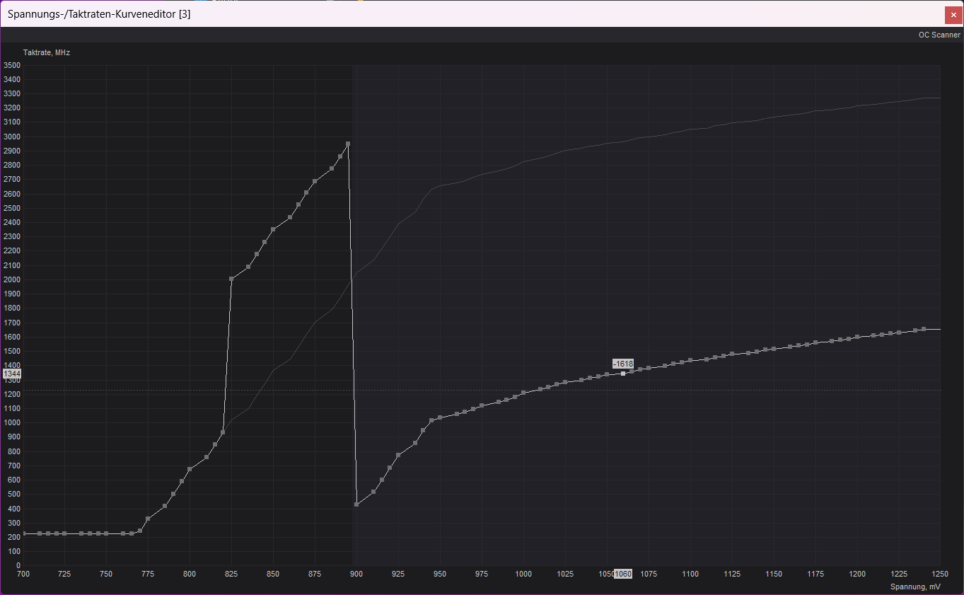Click the -1618 offset label above the curve
Screen dimensions: 964x595
coord(623,364)
